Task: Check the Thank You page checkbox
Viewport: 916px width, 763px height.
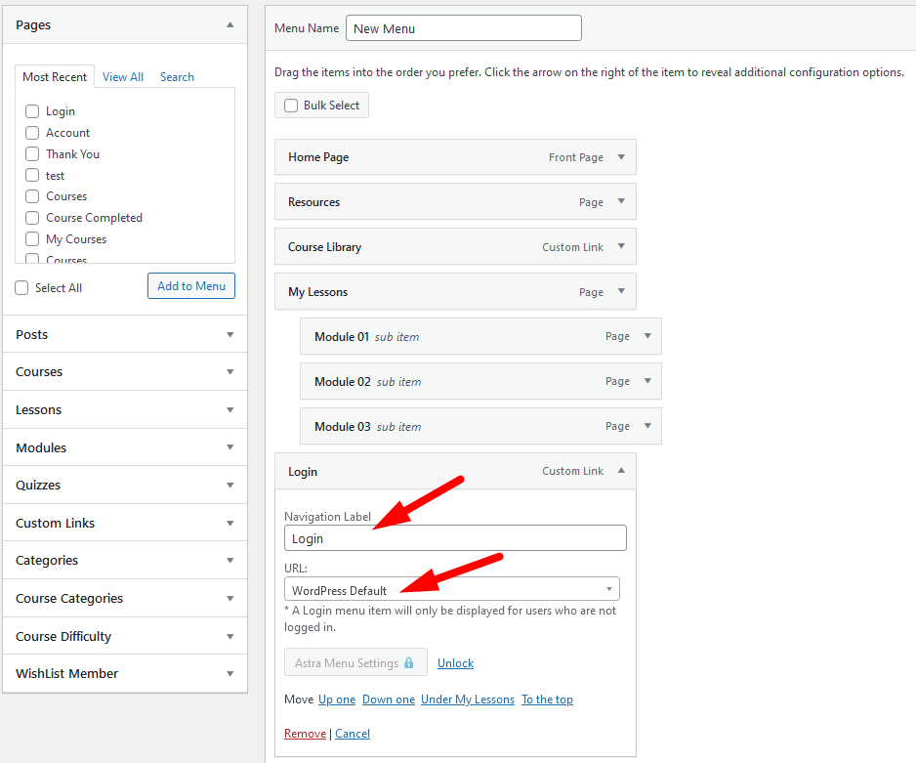Action: coord(32,153)
